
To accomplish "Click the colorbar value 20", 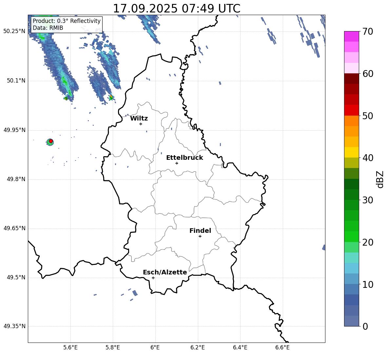I will click(x=368, y=242).
